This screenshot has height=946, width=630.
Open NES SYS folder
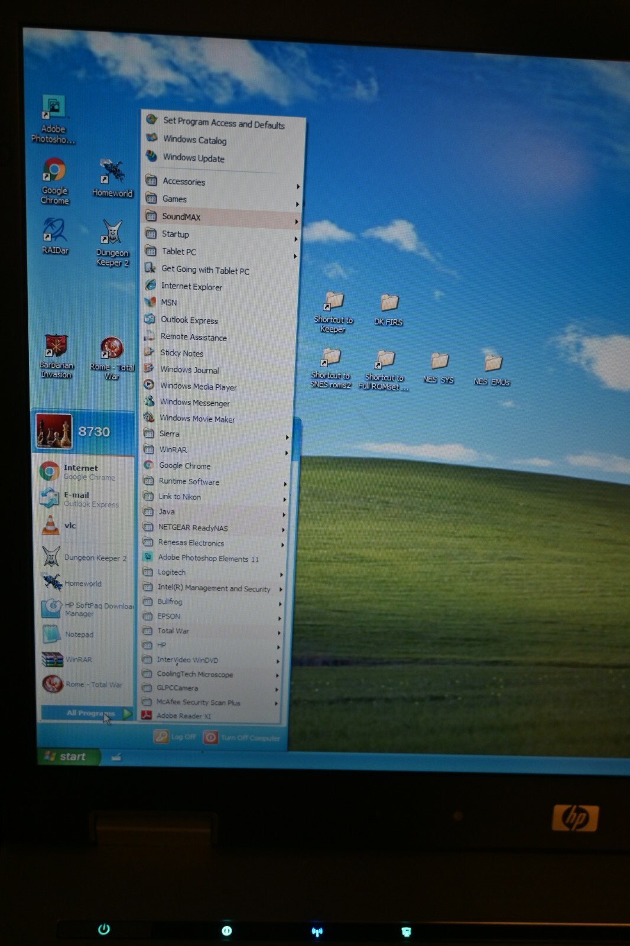[439, 368]
